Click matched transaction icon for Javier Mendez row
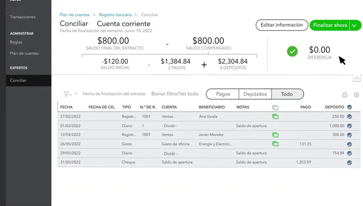Viewport: 363px width, 206px height. [x=275, y=135]
